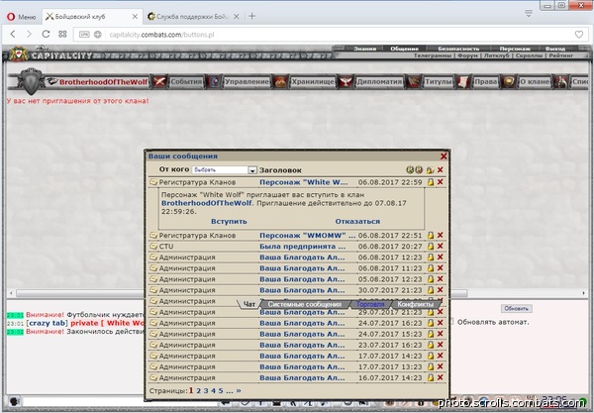This screenshot has width=594, height=413.
Task: Open the Персонаж top menu
Action: [515, 49]
